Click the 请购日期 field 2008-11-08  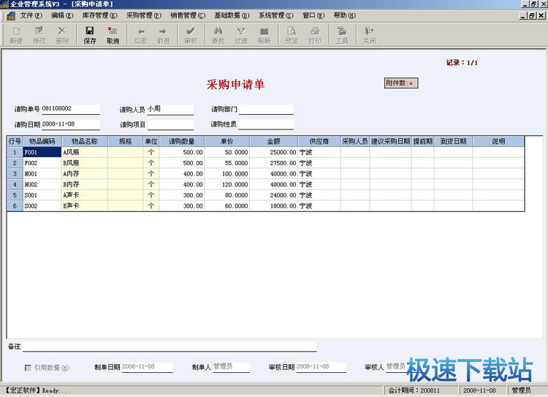[71, 124]
